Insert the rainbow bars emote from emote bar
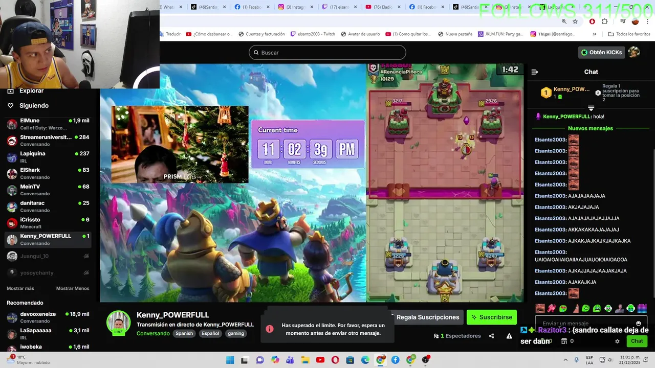655x368 pixels. [x=642, y=308]
